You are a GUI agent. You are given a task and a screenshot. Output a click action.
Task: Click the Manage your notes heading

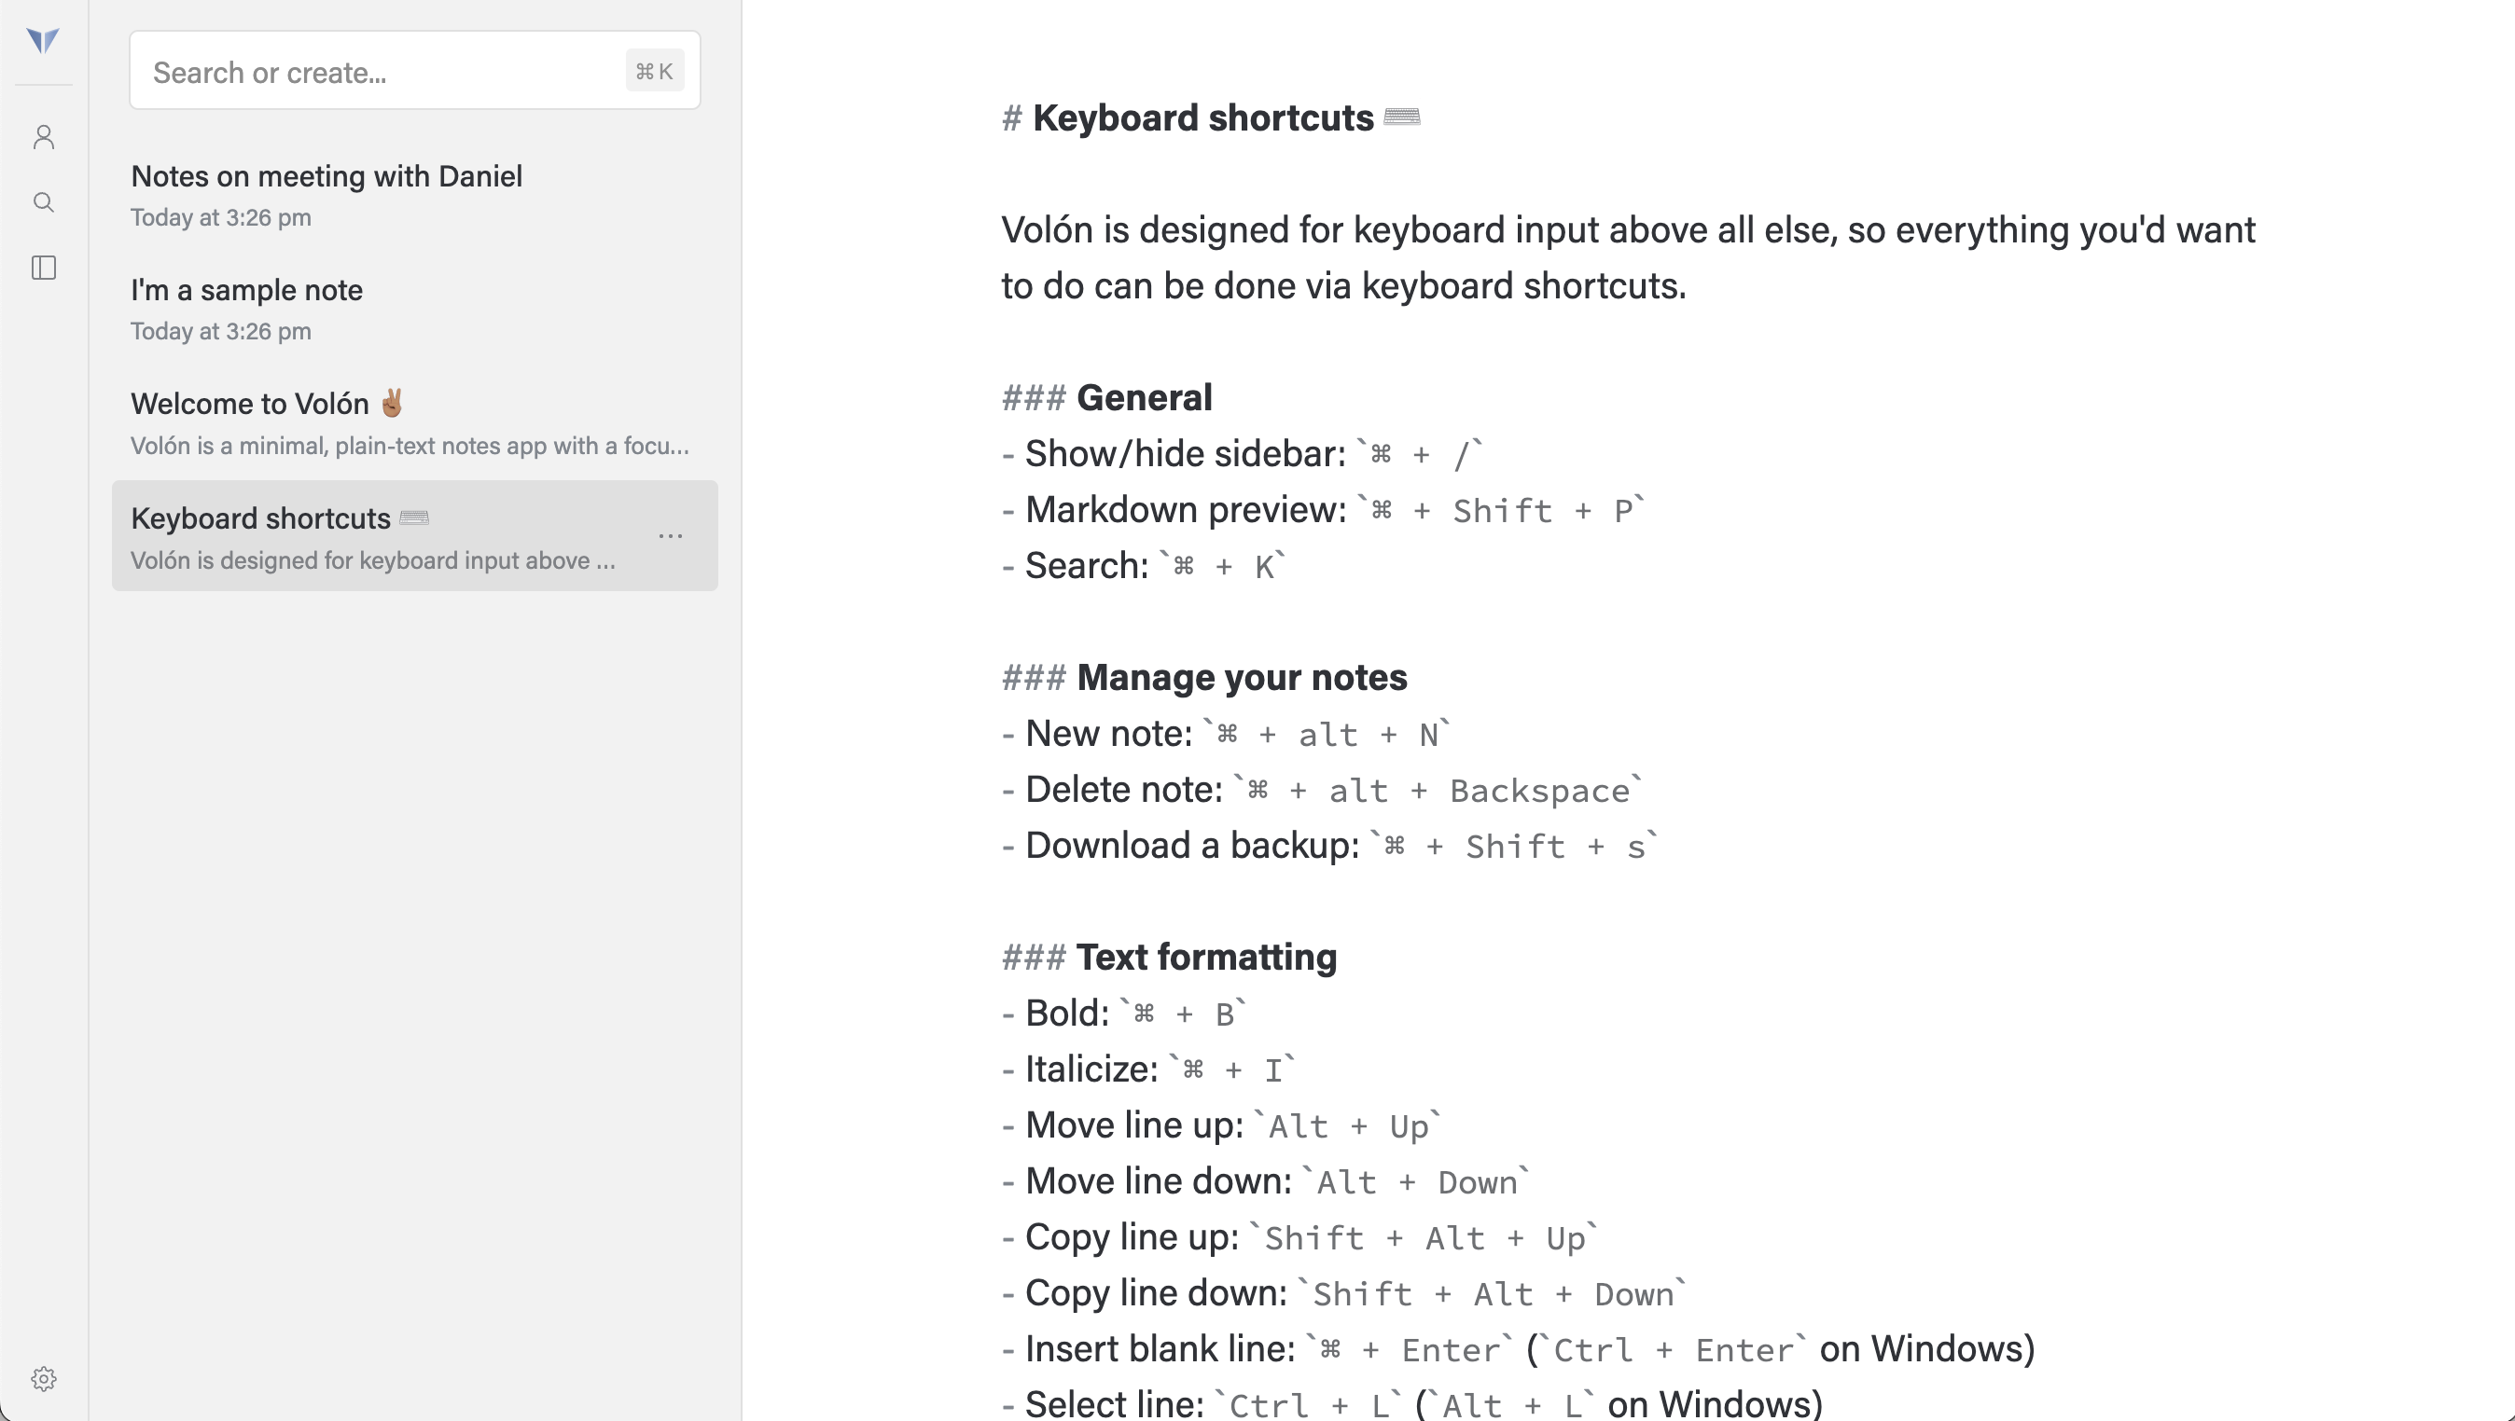[x=1203, y=677]
